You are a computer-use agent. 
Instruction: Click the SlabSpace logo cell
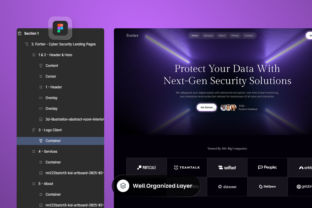click(268, 187)
